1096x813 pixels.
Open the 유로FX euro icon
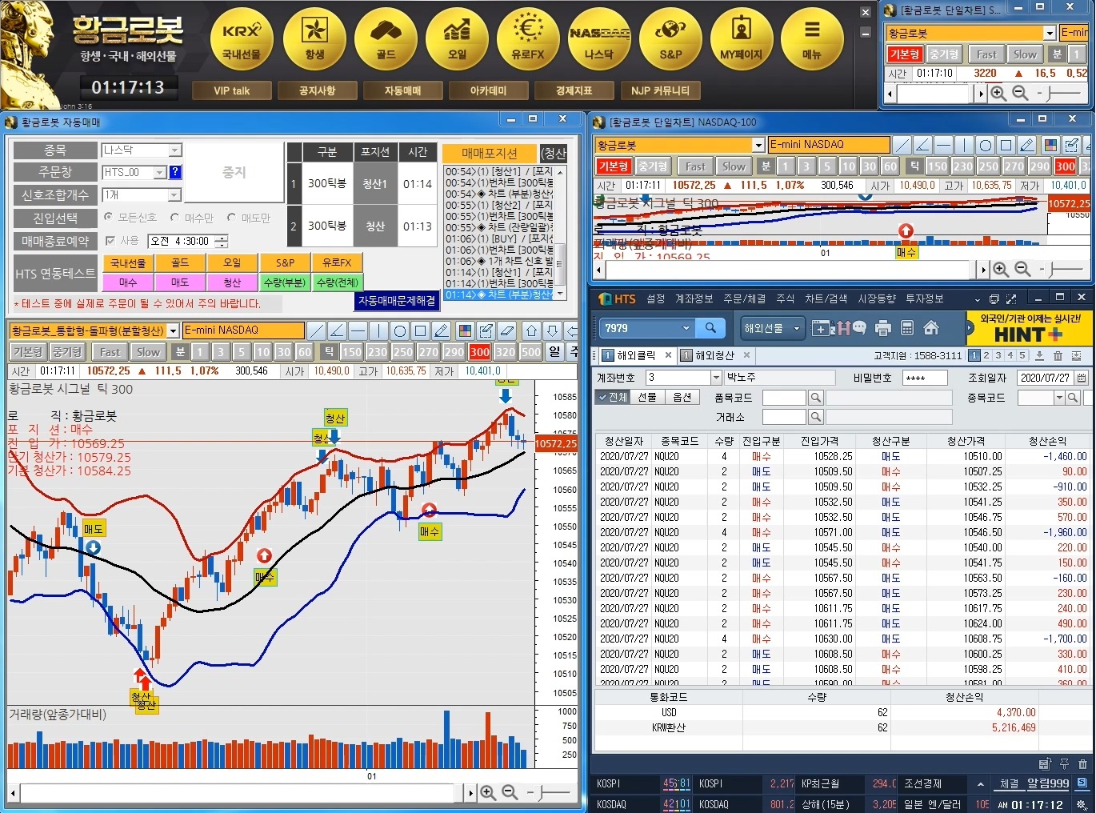coord(528,39)
